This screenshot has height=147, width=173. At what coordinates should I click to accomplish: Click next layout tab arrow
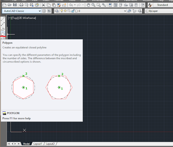coord(15,144)
